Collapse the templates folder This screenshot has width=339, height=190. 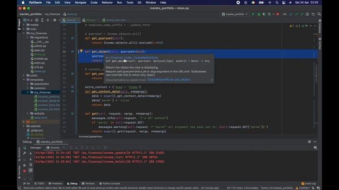point(24,80)
